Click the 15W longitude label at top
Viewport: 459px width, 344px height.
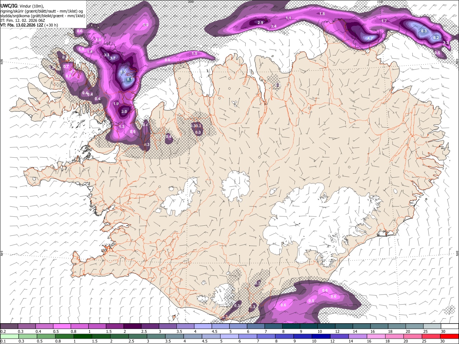[380, 1]
